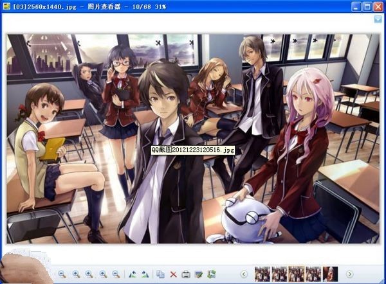Click the magnifier icon beside the rotate-left icon

pyautogui.click(x=116, y=274)
